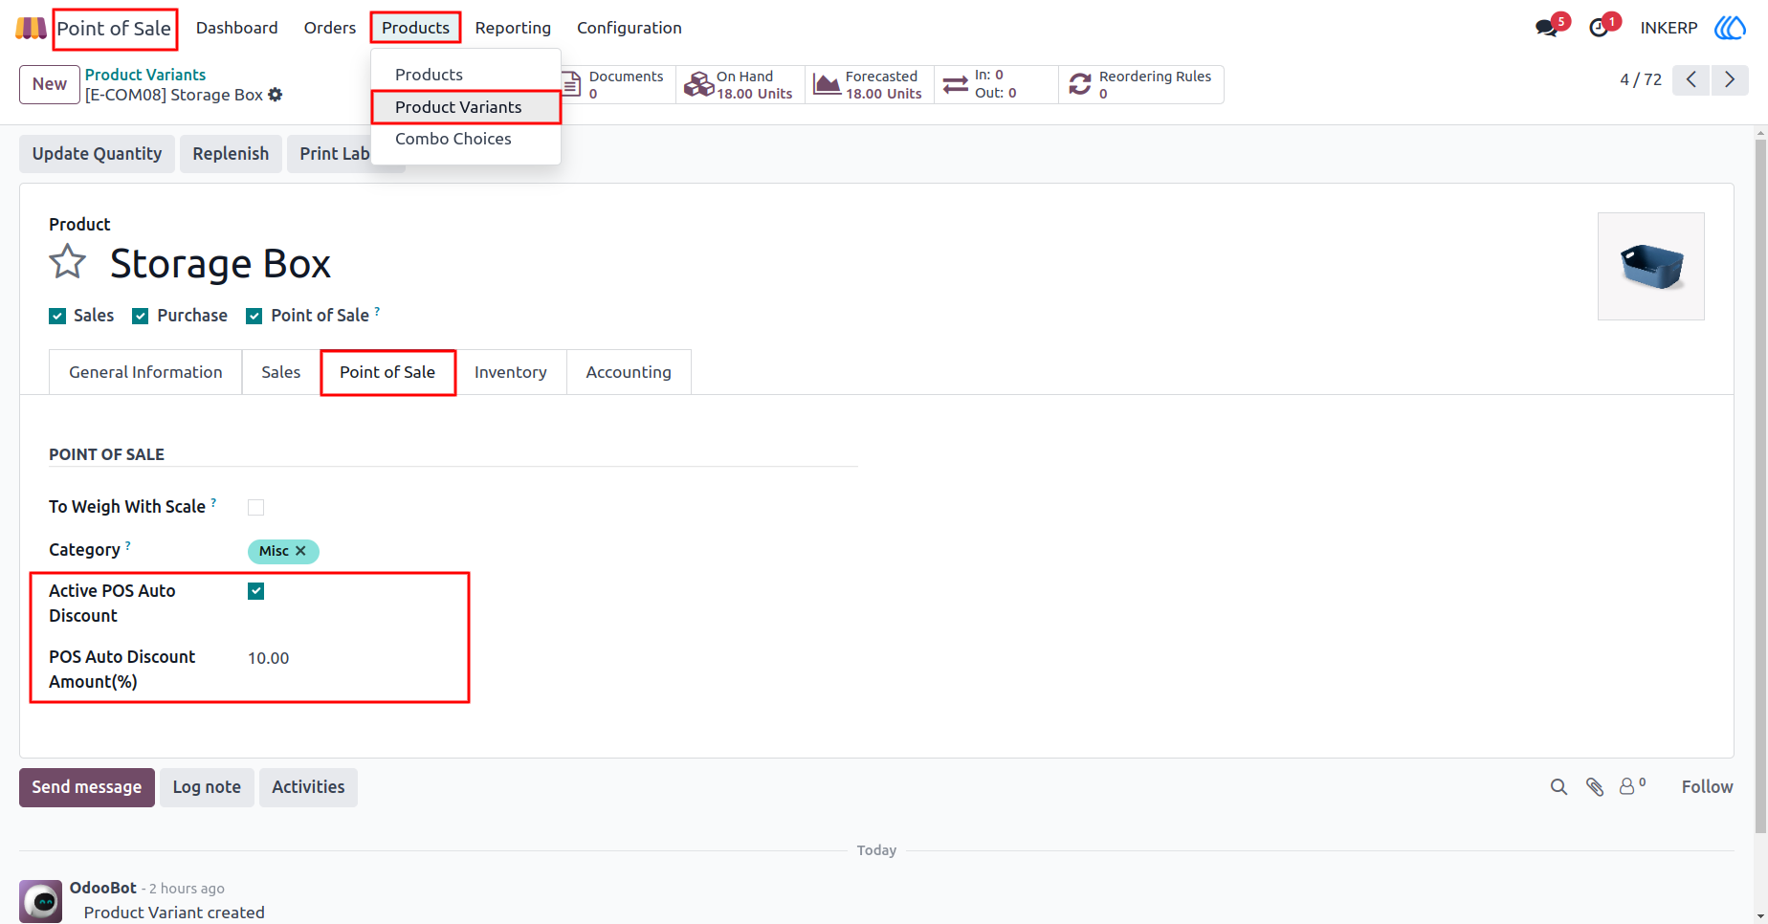Click the blue logo icon beside INKERP
Image resolution: width=1768 pixels, height=924 pixels.
pyautogui.click(x=1730, y=28)
